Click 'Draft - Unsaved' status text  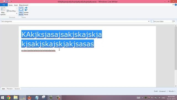click(x=160, y=91)
